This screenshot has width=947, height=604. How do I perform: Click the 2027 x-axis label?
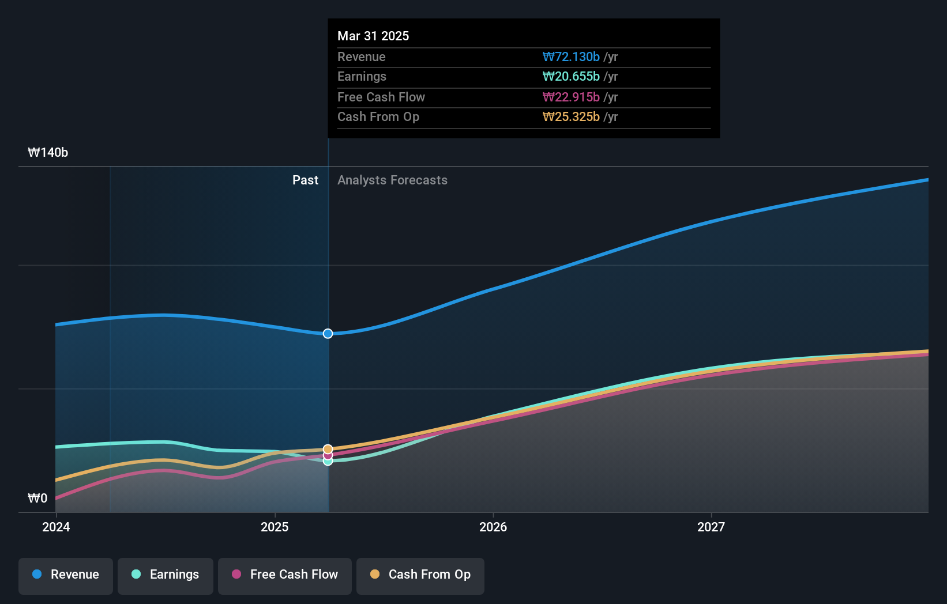point(711,527)
